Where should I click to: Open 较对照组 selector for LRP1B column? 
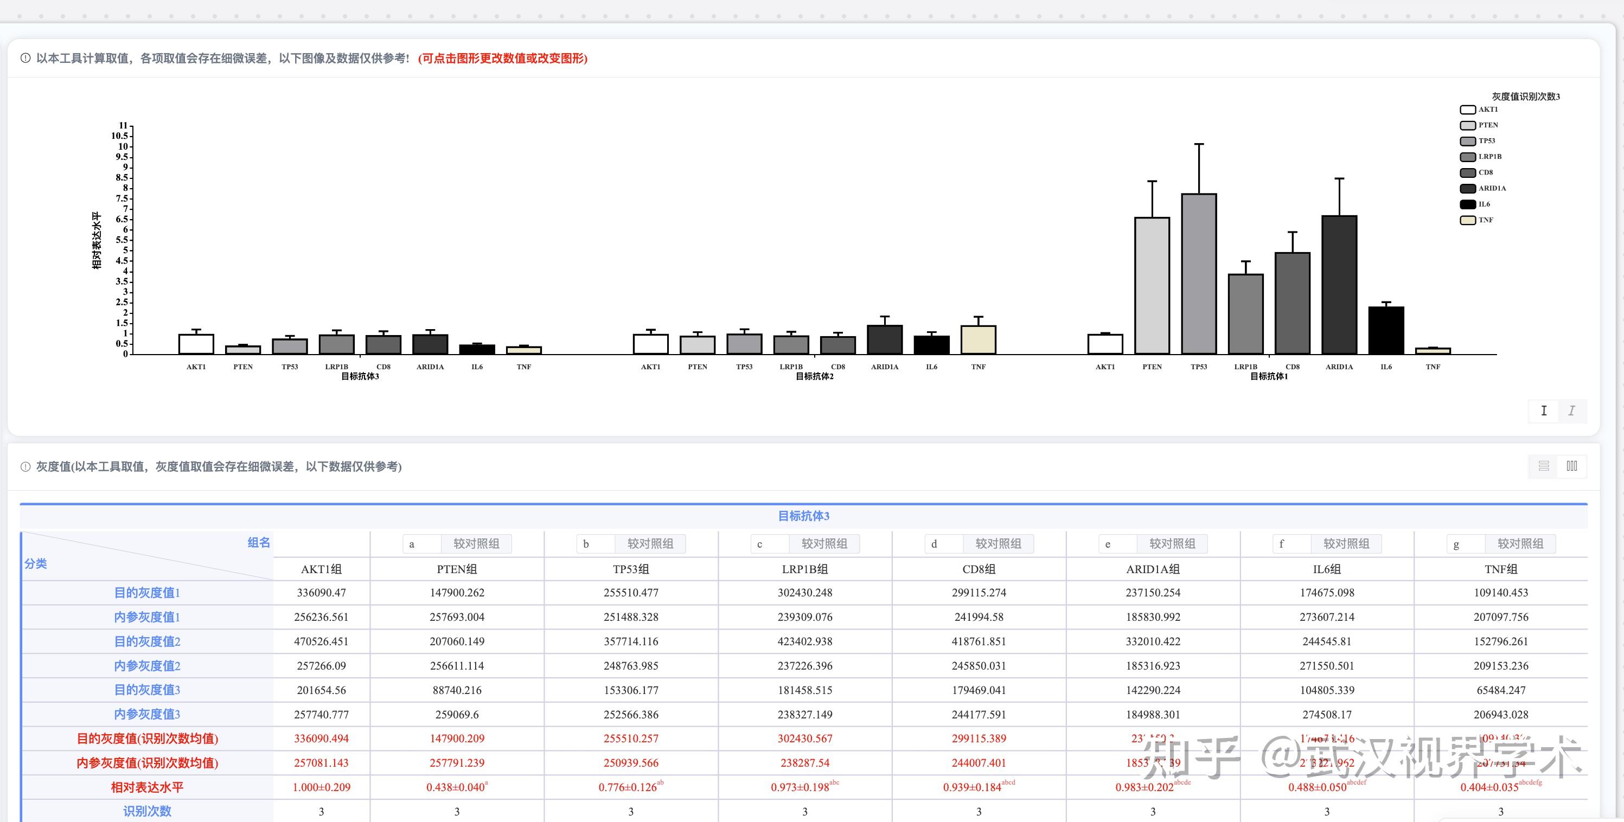tap(824, 544)
